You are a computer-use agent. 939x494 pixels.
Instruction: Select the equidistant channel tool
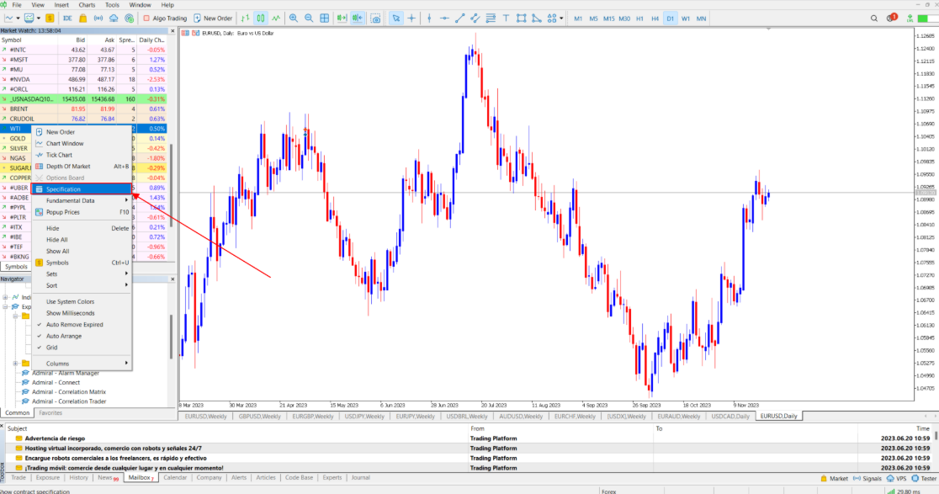point(475,19)
